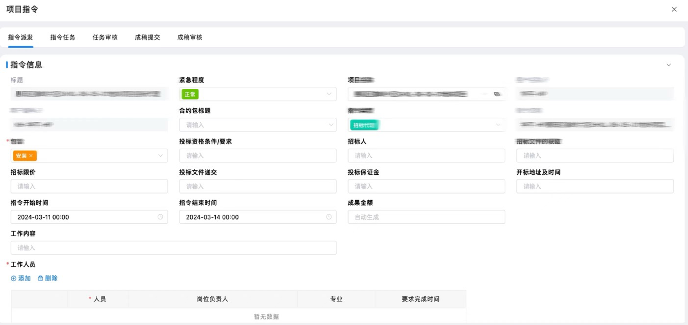Open the 任务审核 tab
Viewport: 688px width, 325px height.
tap(105, 37)
